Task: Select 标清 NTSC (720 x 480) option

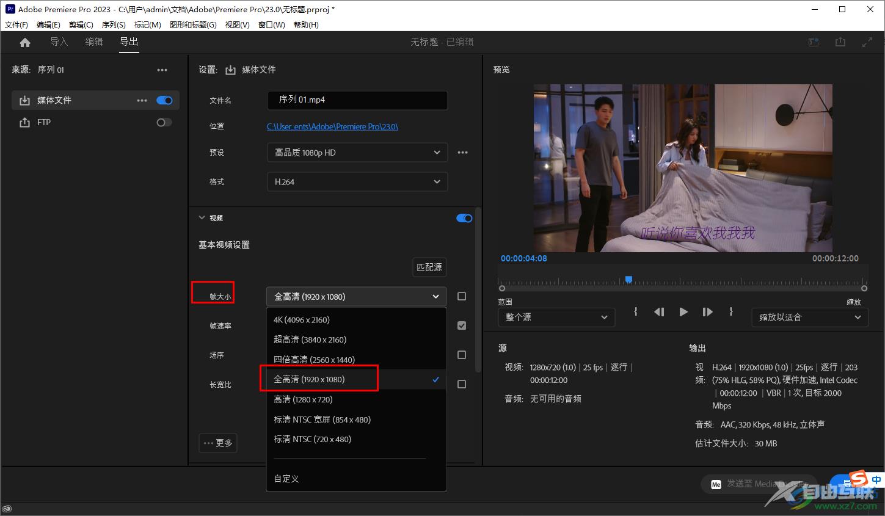Action: tap(357, 439)
